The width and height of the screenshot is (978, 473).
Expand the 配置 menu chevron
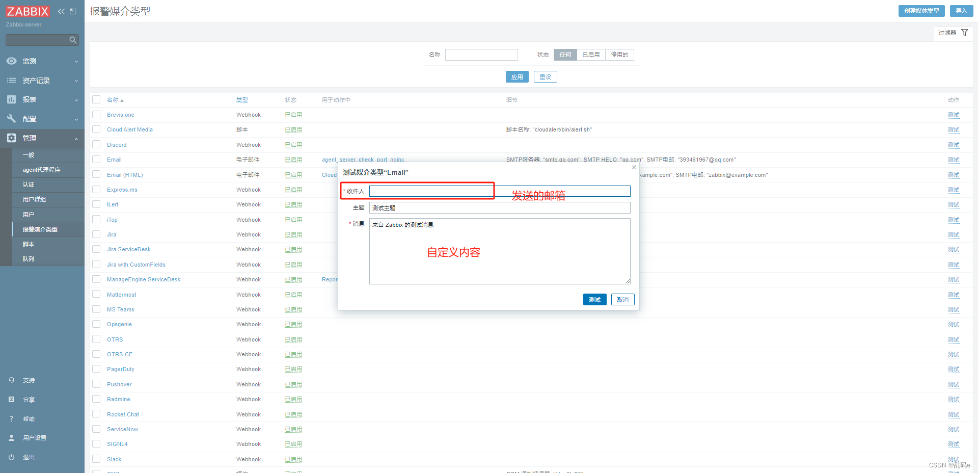click(x=76, y=119)
